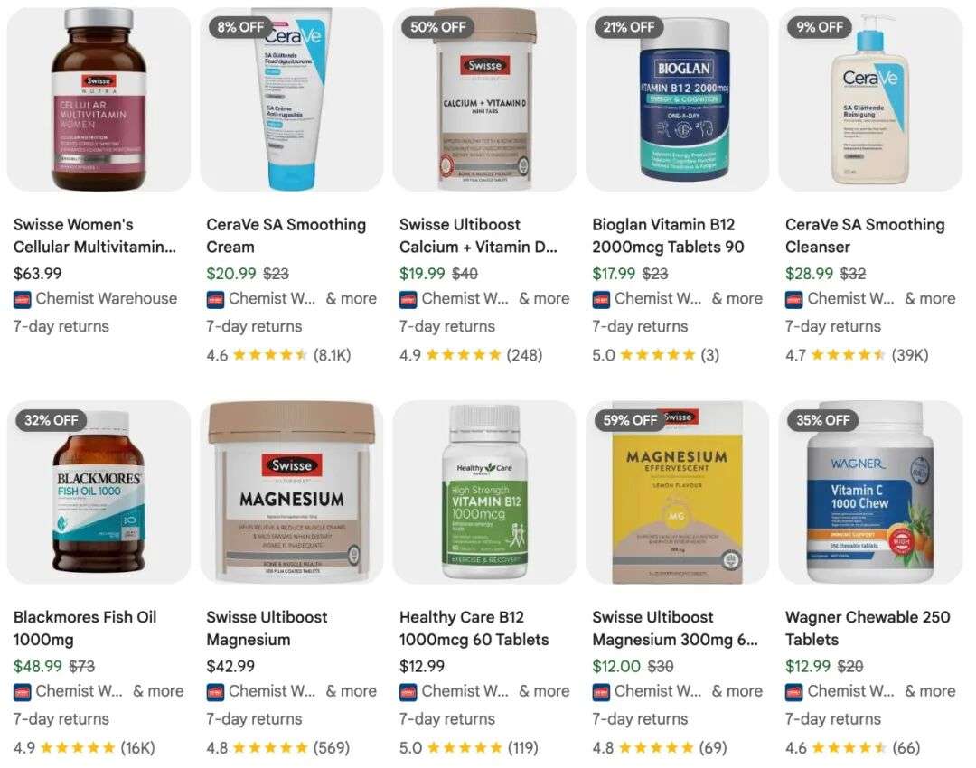Open the Bioglan Vitamin B12 2000mcg Tablets title
The height and width of the screenshot is (768, 976).
point(668,236)
